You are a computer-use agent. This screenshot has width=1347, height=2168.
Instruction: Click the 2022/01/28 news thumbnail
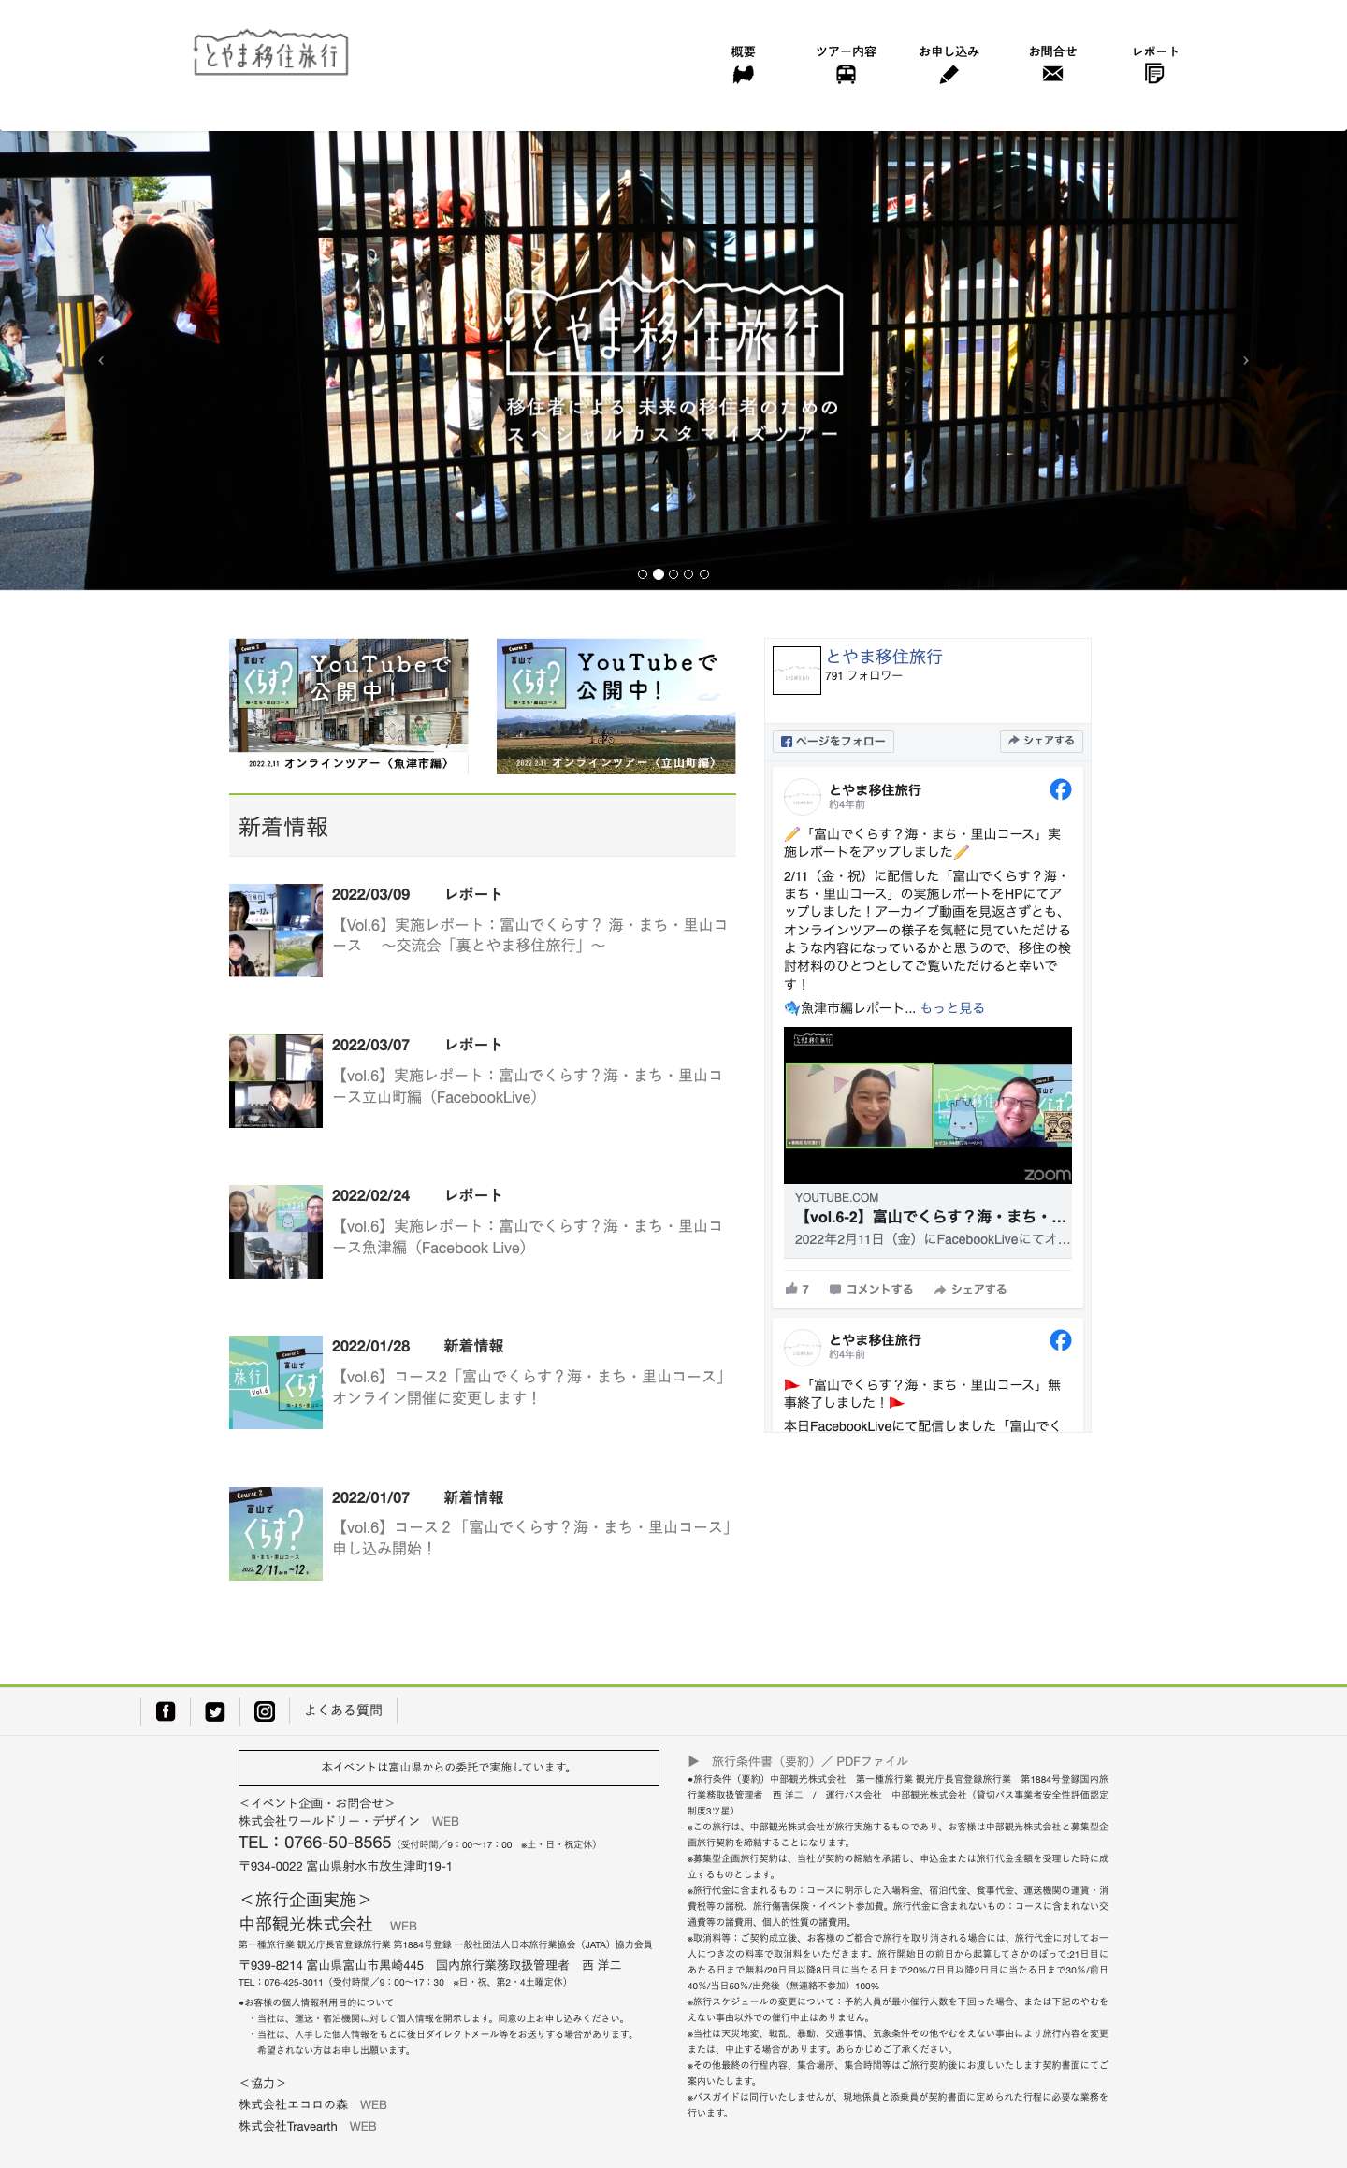(276, 1382)
